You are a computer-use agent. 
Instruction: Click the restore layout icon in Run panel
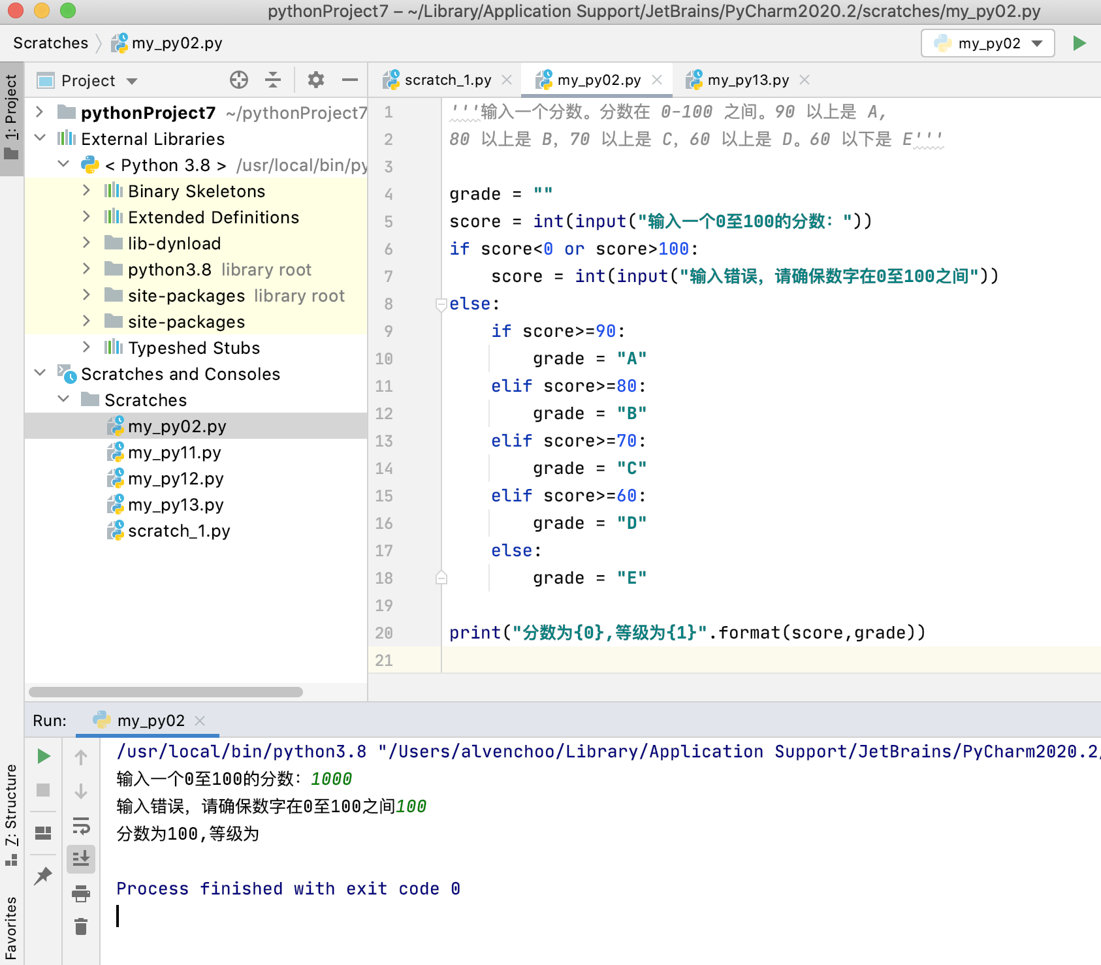tap(43, 832)
